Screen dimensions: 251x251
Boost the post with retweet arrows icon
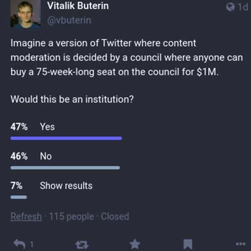[x=82, y=245]
